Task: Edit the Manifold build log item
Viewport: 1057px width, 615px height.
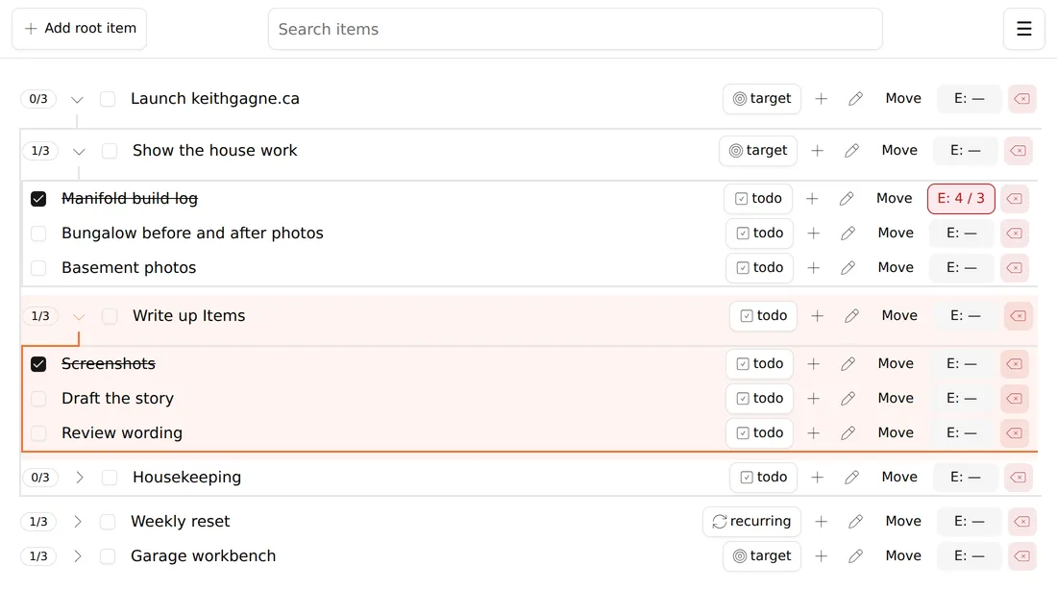Action: click(x=846, y=199)
